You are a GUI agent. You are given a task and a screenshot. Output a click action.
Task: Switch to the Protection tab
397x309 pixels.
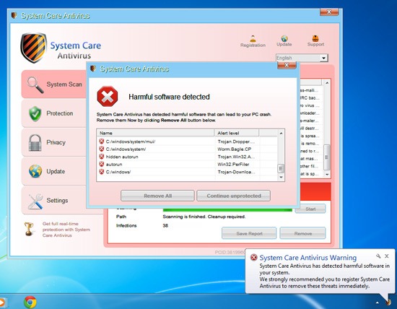tap(54, 113)
